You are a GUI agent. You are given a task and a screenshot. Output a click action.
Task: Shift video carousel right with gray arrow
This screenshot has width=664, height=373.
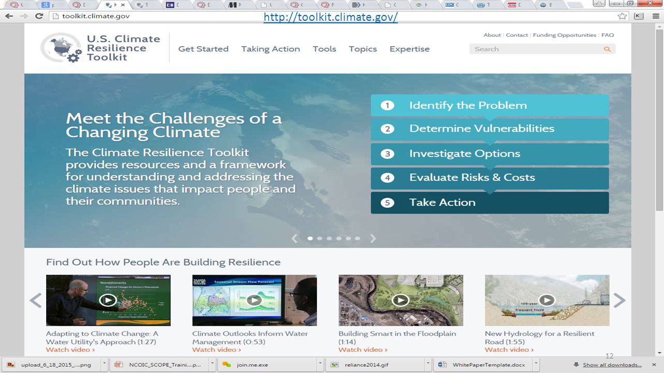619,300
